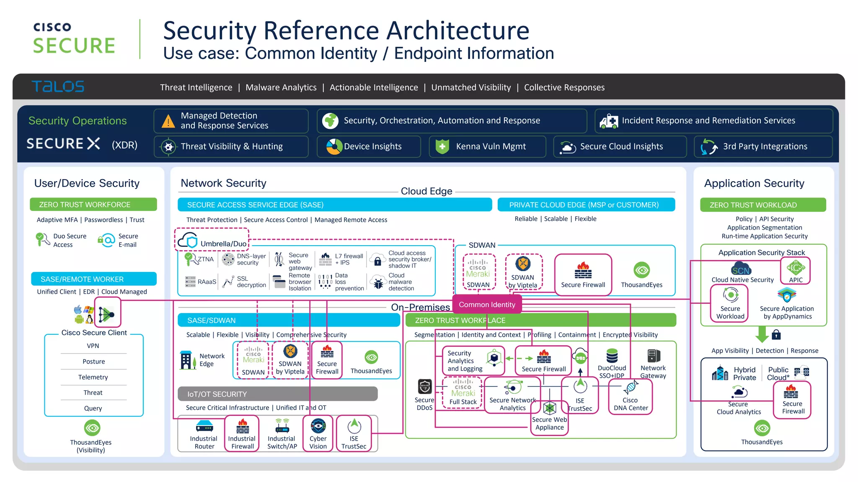858x482 pixels.
Task: Click the Kenna Vuln Mgmt shield icon
Action: pos(442,146)
